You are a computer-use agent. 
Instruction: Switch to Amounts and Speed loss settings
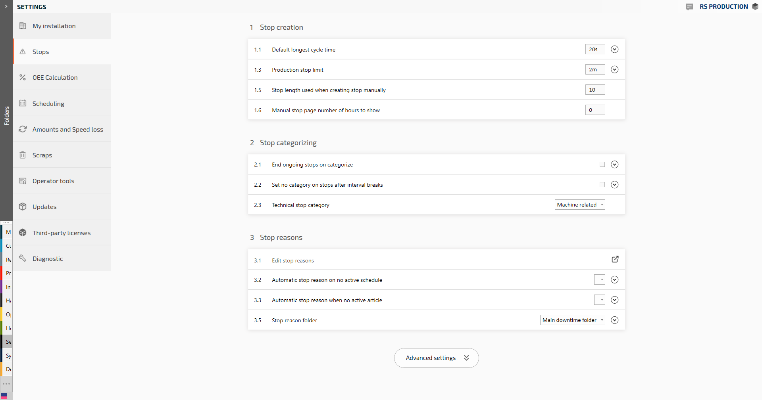[x=67, y=129]
